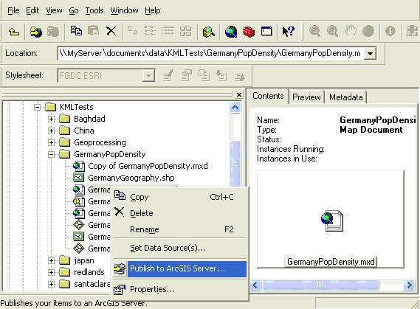The image size is (420, 309).
Task: Switch to the Preview tab
Action: coord(306,97)
